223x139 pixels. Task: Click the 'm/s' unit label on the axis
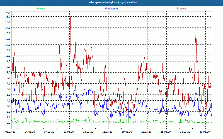point(8,13)
